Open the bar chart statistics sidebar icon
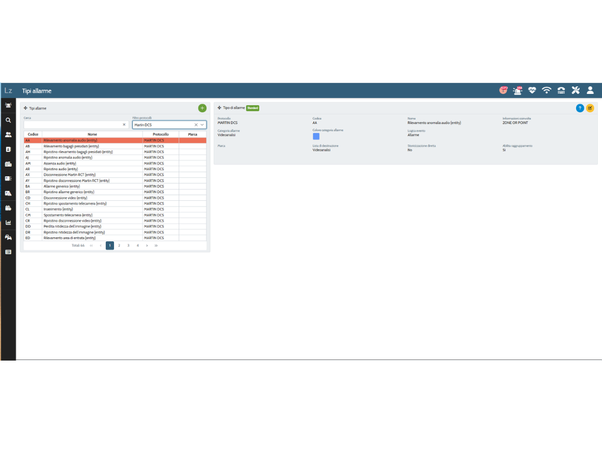602x451 pixels. pyautogui.click(x=8, y=223)
